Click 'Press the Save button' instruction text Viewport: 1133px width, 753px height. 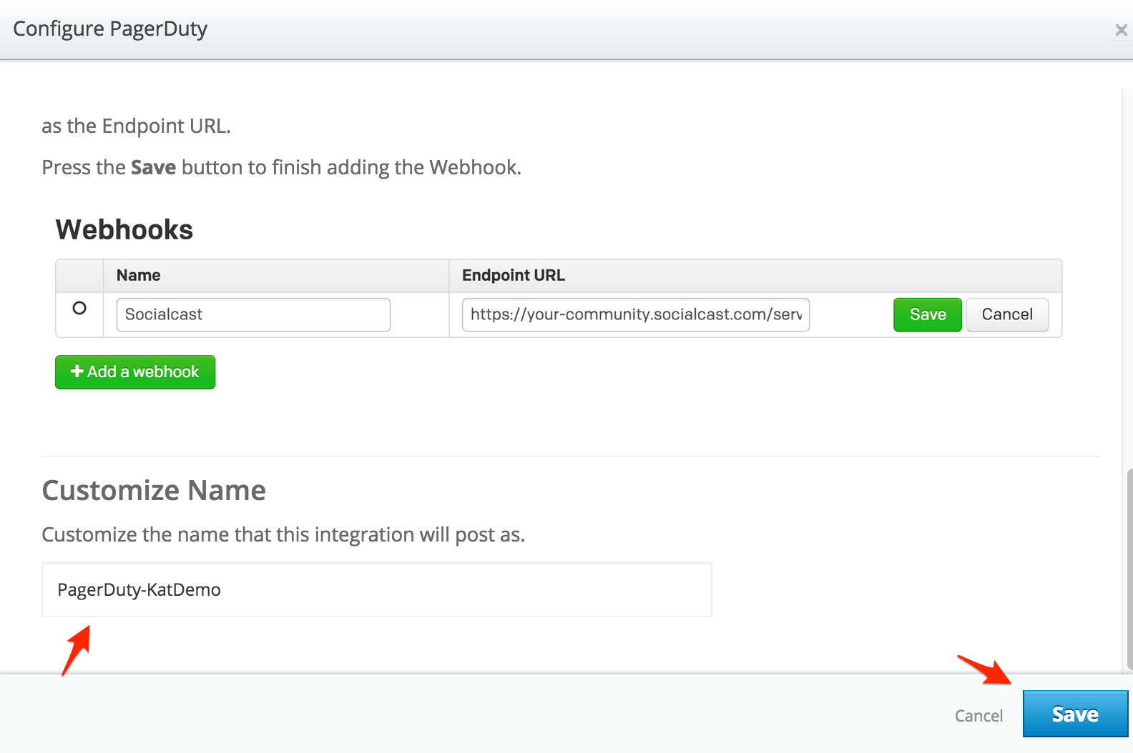281,167
